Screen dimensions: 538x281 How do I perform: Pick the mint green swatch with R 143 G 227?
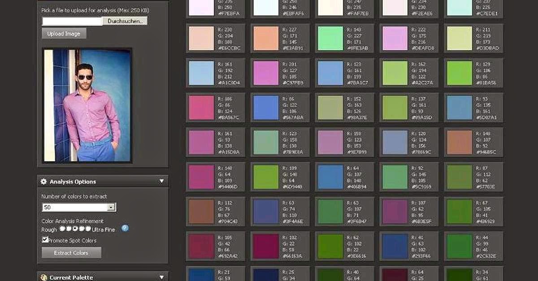pos(330,38)
